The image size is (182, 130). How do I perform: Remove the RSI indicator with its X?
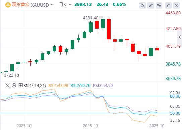coord(7,86)
